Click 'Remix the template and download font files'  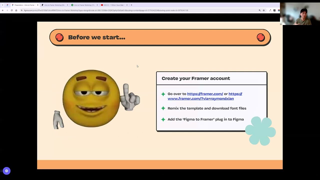[207, 108]
